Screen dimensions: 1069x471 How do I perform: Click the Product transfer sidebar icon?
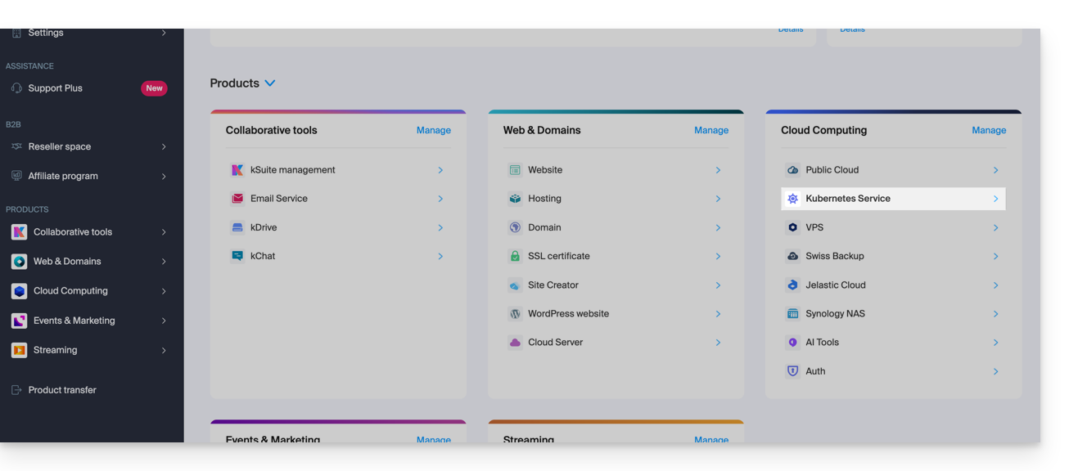pyautogui.click(x=16, y=390)
